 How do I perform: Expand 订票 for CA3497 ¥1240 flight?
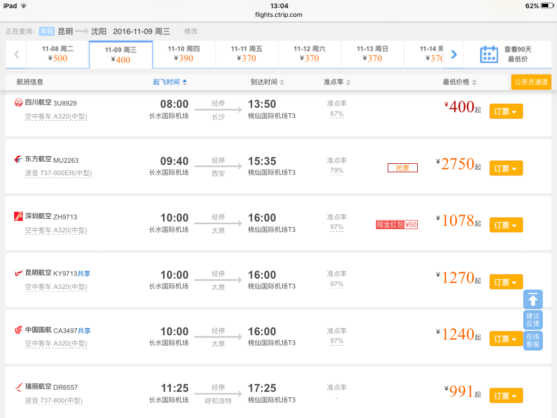(506, 339)
